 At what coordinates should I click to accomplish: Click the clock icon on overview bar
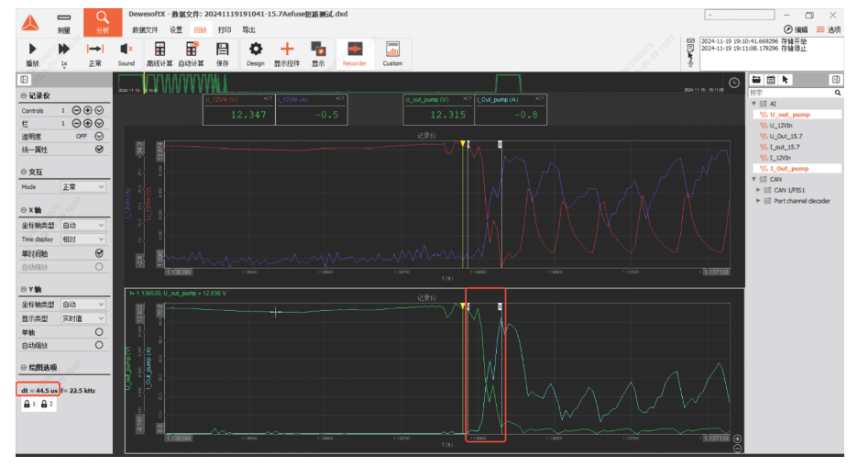tap(734, 83)
